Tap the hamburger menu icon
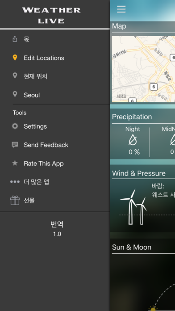175x311 pixels. pos(121,9)
